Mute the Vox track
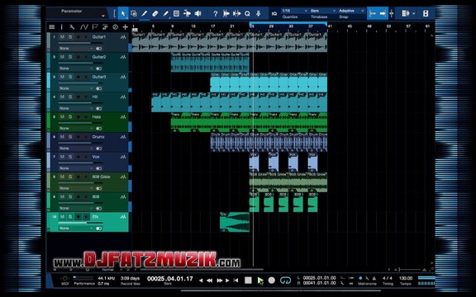 pyautogui.click(x=62, y=157)
